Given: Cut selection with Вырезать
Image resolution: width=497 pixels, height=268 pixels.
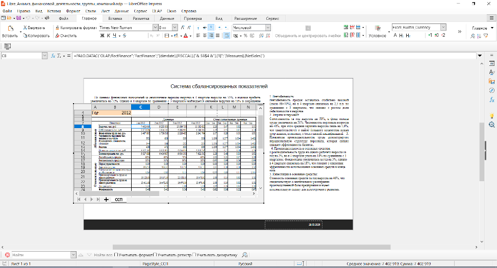Looking at the screenshot, I should pos(34,28).
